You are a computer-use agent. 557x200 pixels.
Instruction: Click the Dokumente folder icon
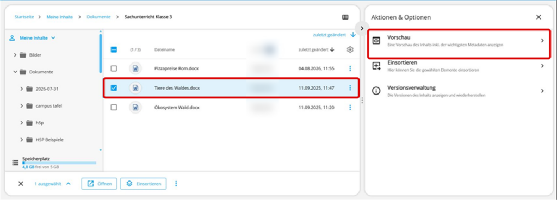(23, 72)
